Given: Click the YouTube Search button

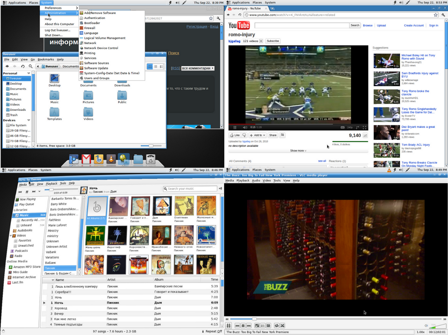Looking at the screenshot, I should [x=355, y=25].
